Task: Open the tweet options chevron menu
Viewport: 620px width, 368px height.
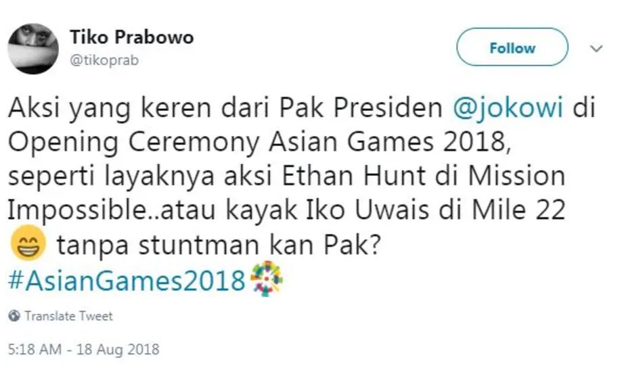Action: point(596,49)
